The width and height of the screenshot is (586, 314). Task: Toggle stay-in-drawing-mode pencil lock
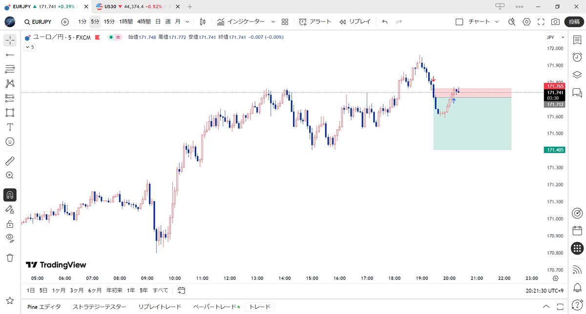[x=10, y=209]
